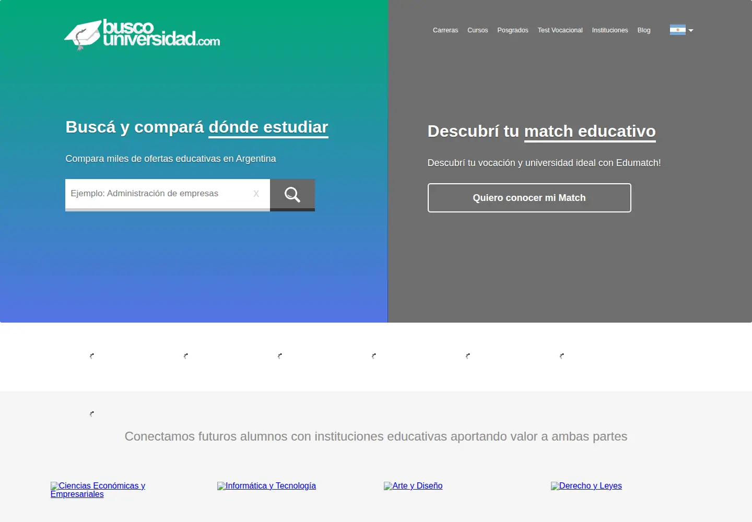Clear the search field with the X
This screenshot has width=752, height=522.
[x=256, y=194]
